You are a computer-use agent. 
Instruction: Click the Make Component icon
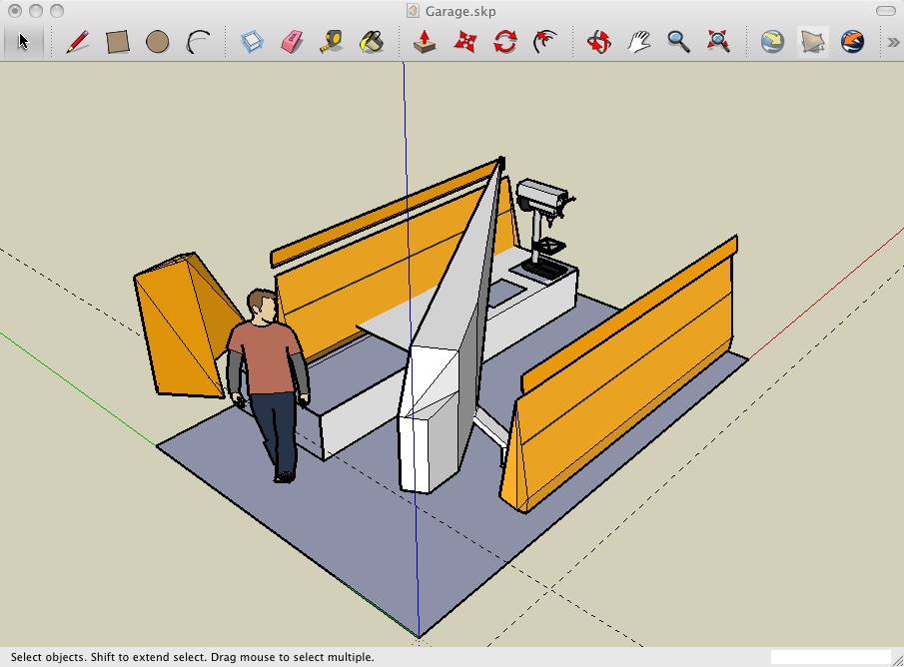click(x=252, y=42)
